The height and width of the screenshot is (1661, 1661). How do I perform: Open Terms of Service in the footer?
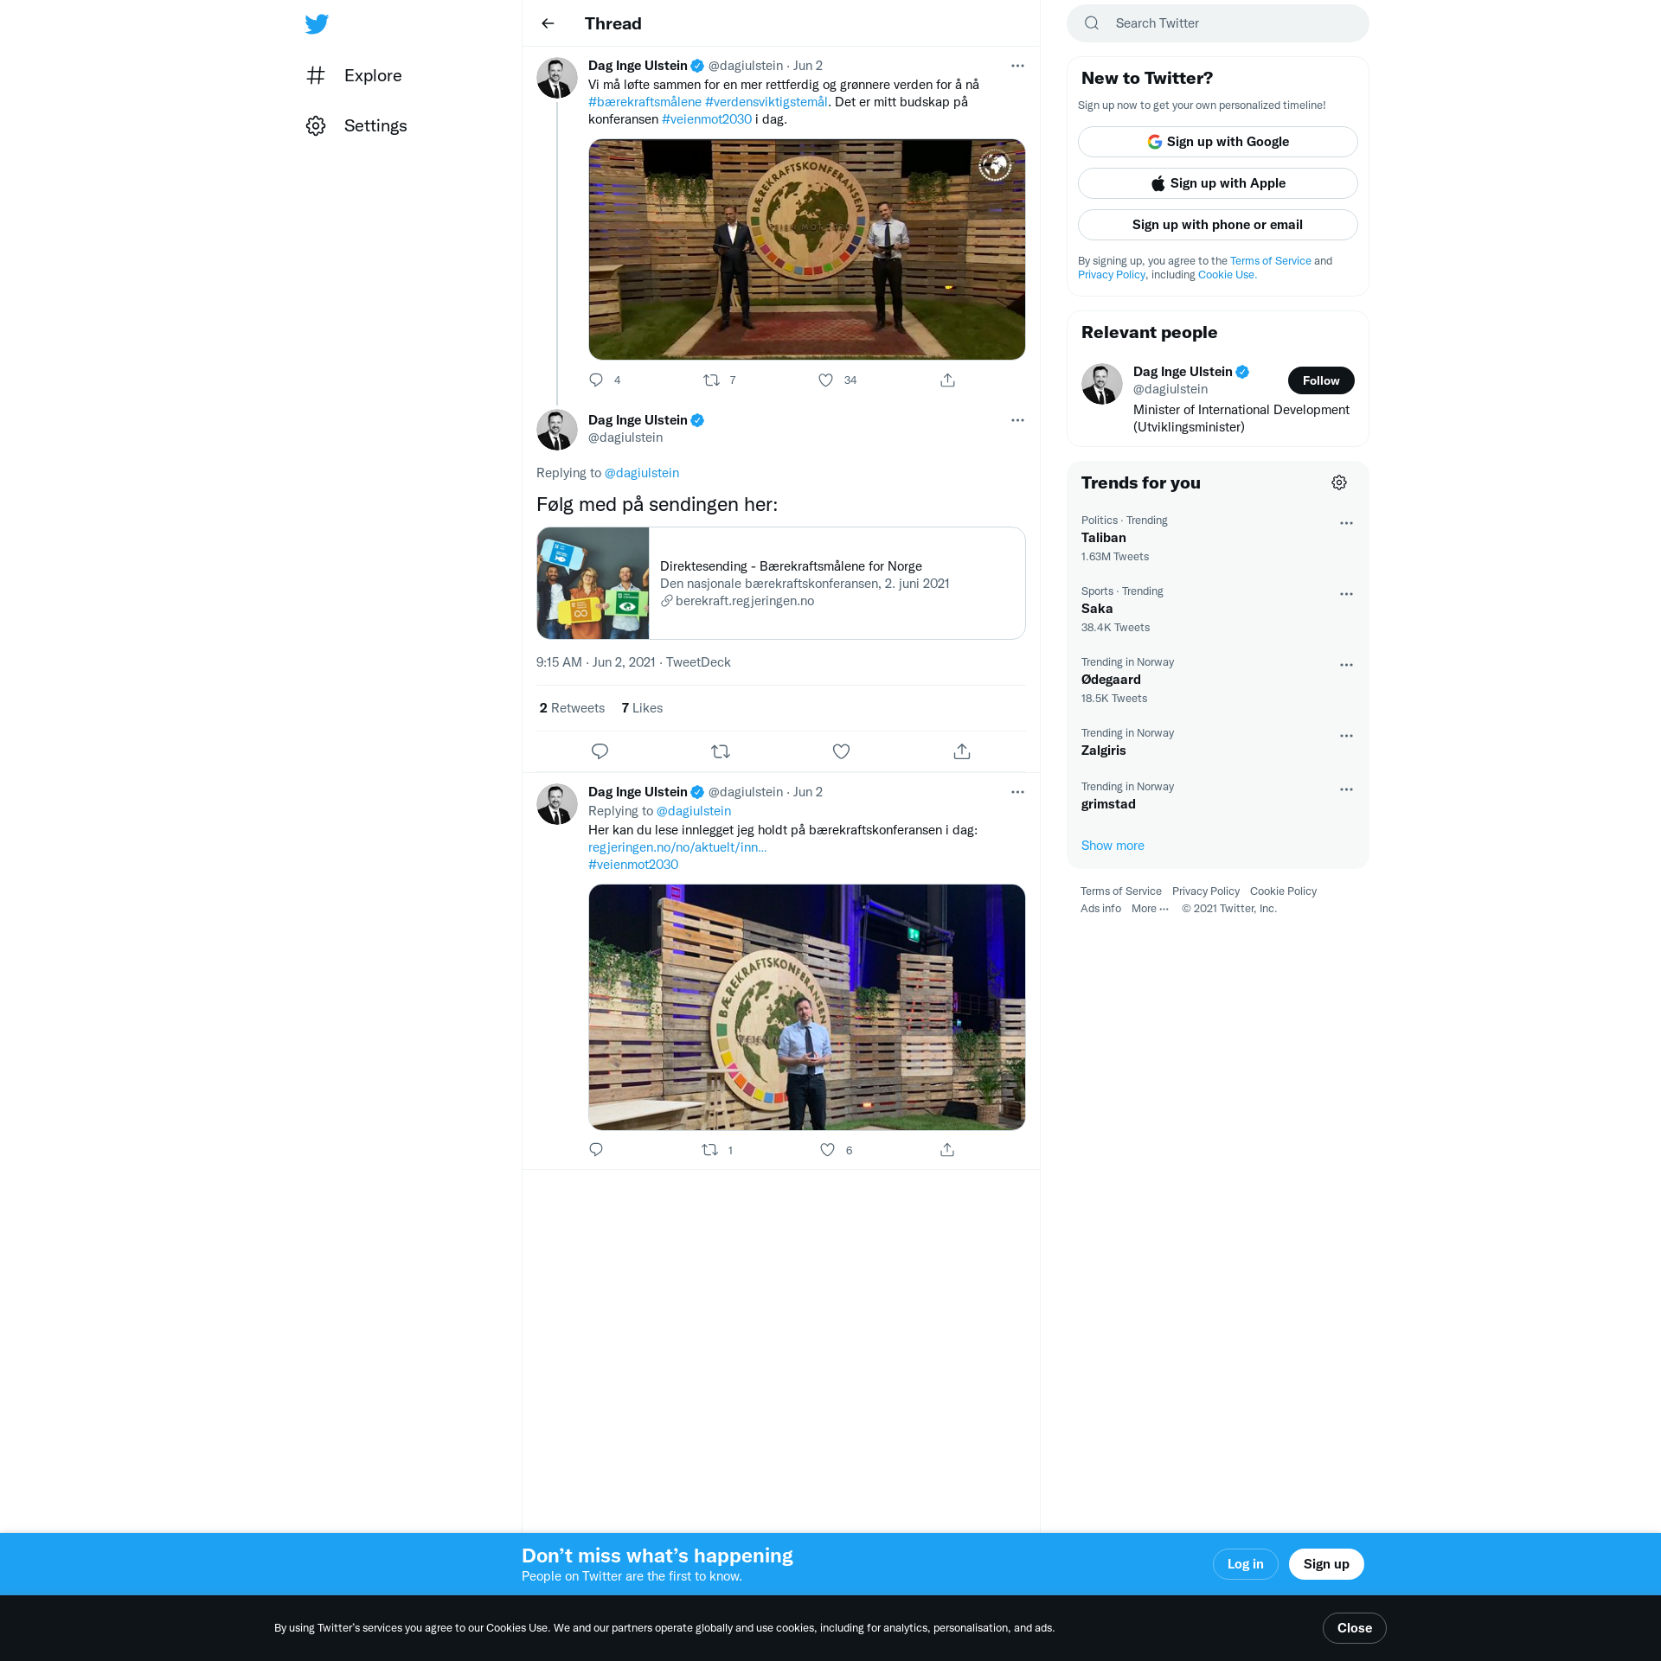tap(1120, 891)
